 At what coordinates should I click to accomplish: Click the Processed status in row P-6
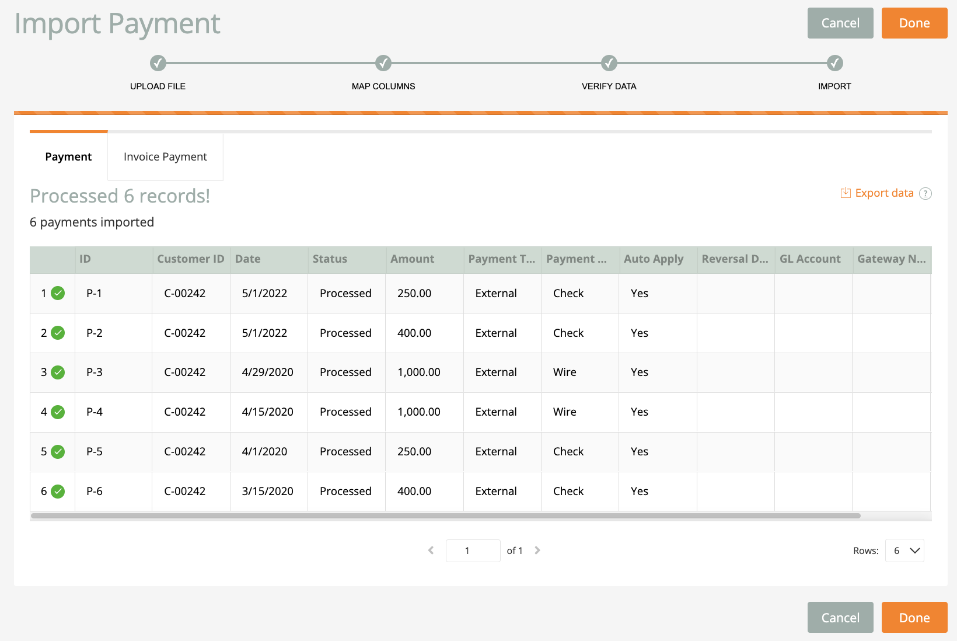tap(347, 492)
